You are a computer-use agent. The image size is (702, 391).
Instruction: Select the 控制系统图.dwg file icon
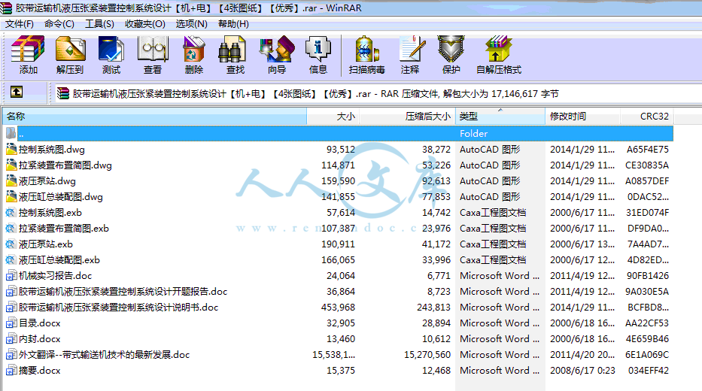[11, 149]
